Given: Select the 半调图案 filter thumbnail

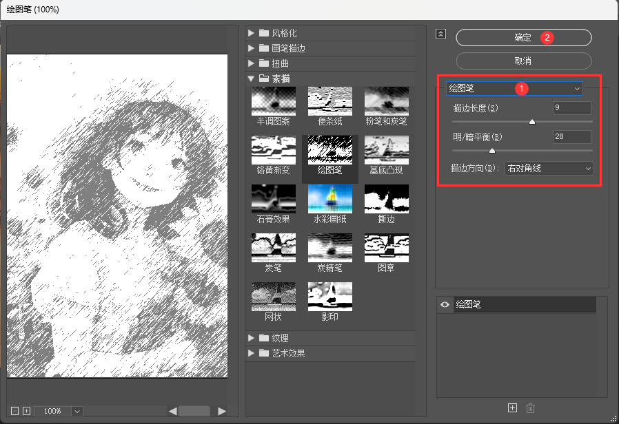Looking at the screenshot, I should pyautogui.click(x=273, y=100).
